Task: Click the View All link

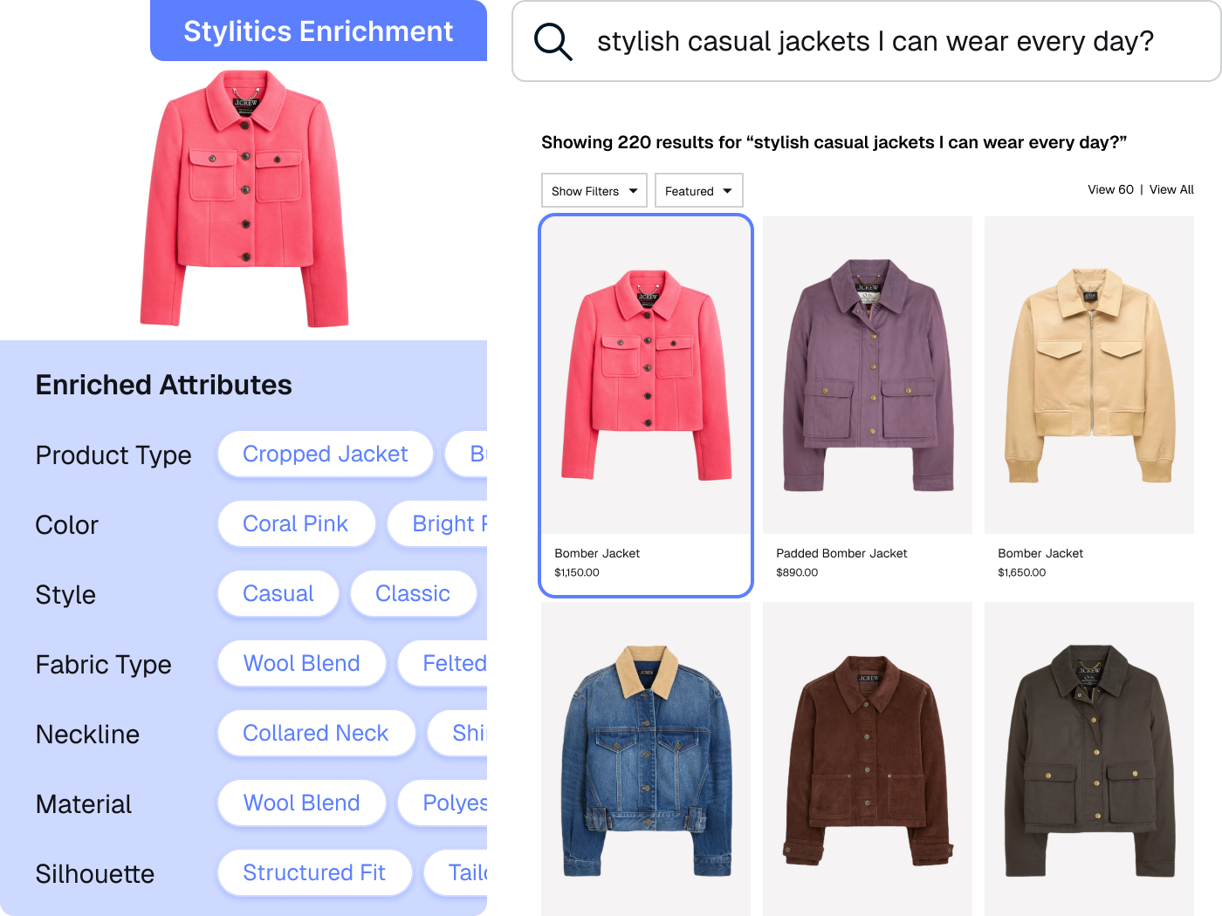Action: (1171, 189)
